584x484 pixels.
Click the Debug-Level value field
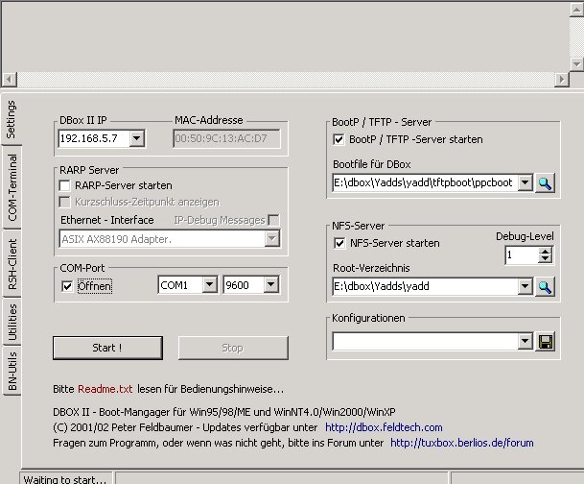click(522, 255)
